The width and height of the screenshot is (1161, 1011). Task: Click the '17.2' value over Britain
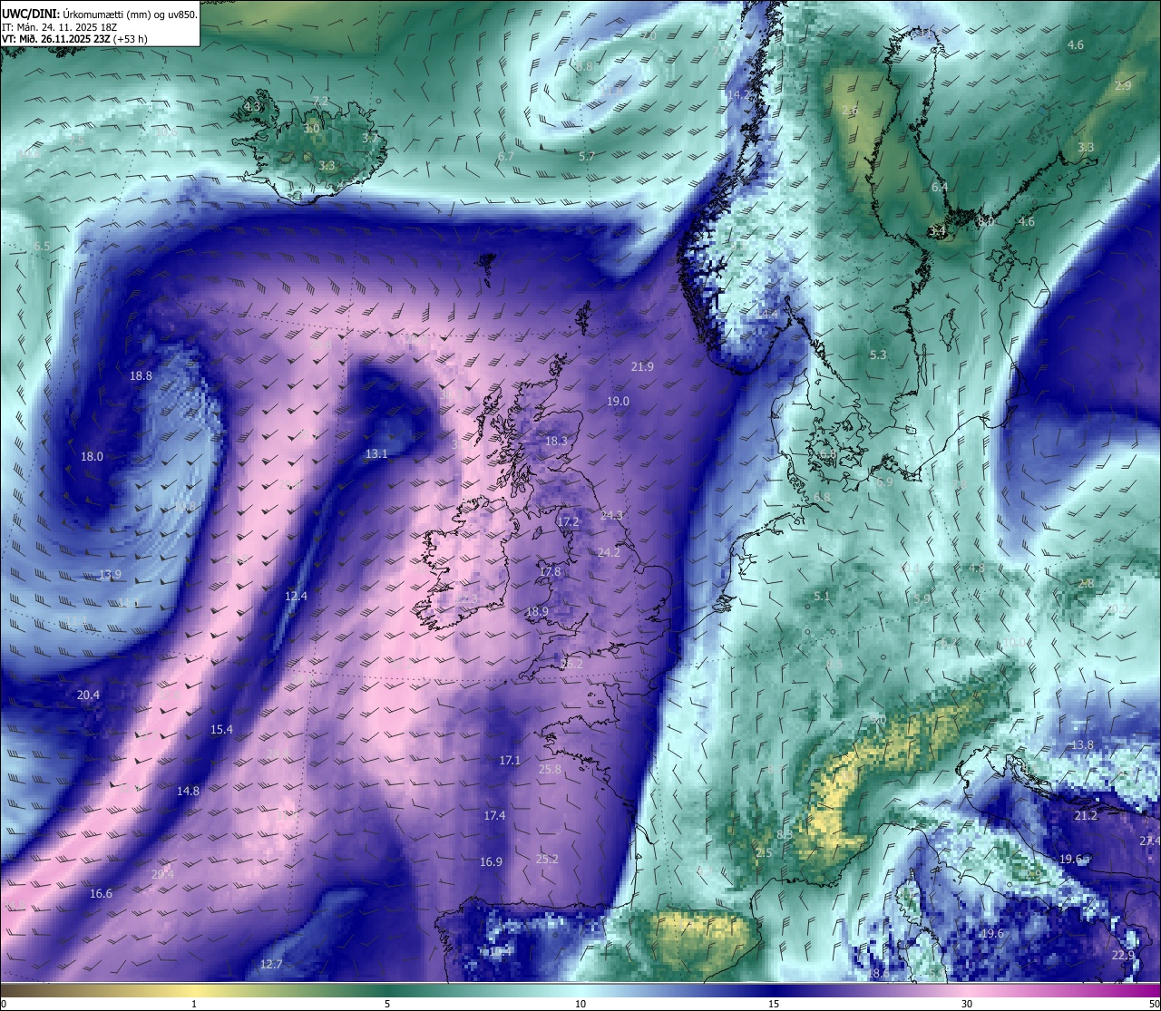(568, 522)
